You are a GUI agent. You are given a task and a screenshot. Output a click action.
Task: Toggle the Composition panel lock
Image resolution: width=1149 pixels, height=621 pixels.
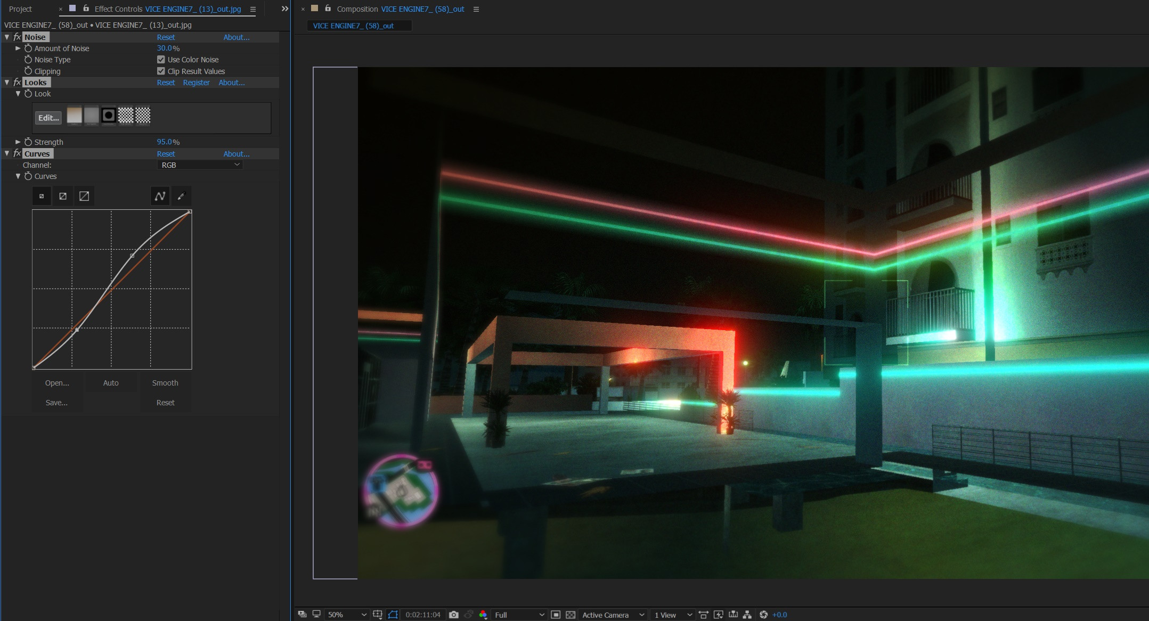(x=328, y=9)
